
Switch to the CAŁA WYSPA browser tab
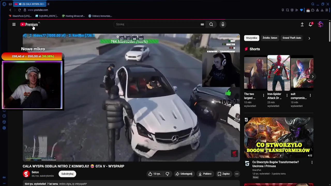(29, 4)
